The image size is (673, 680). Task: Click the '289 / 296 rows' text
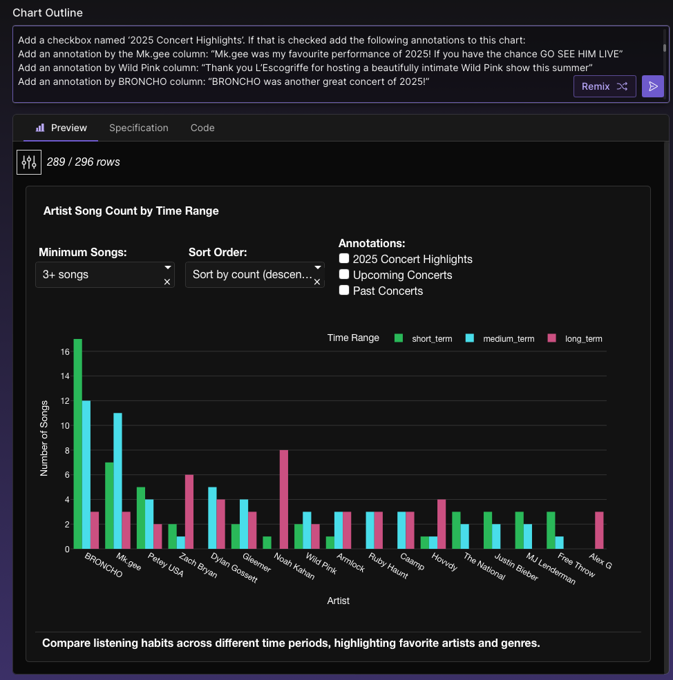[84, 162]
